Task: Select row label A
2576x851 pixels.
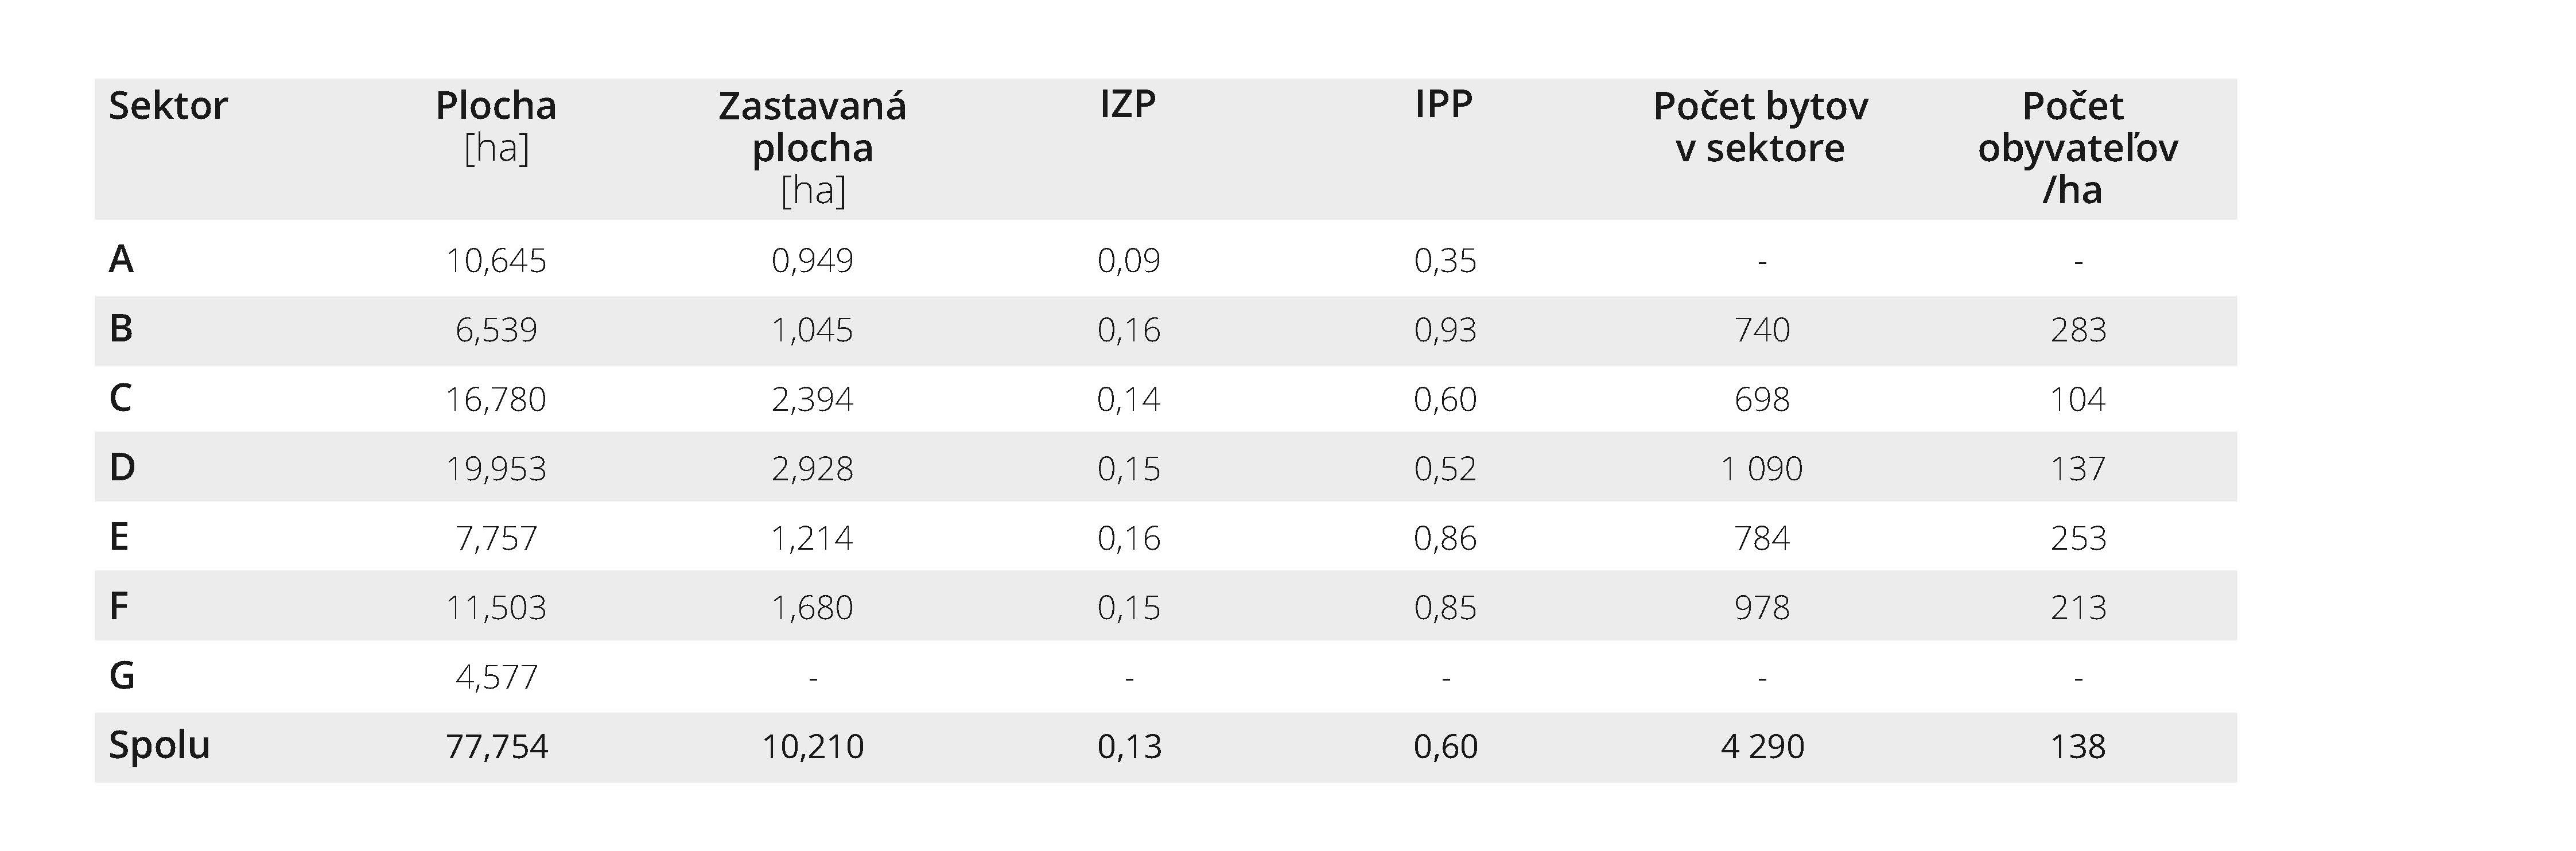Action: coord(121,260)
